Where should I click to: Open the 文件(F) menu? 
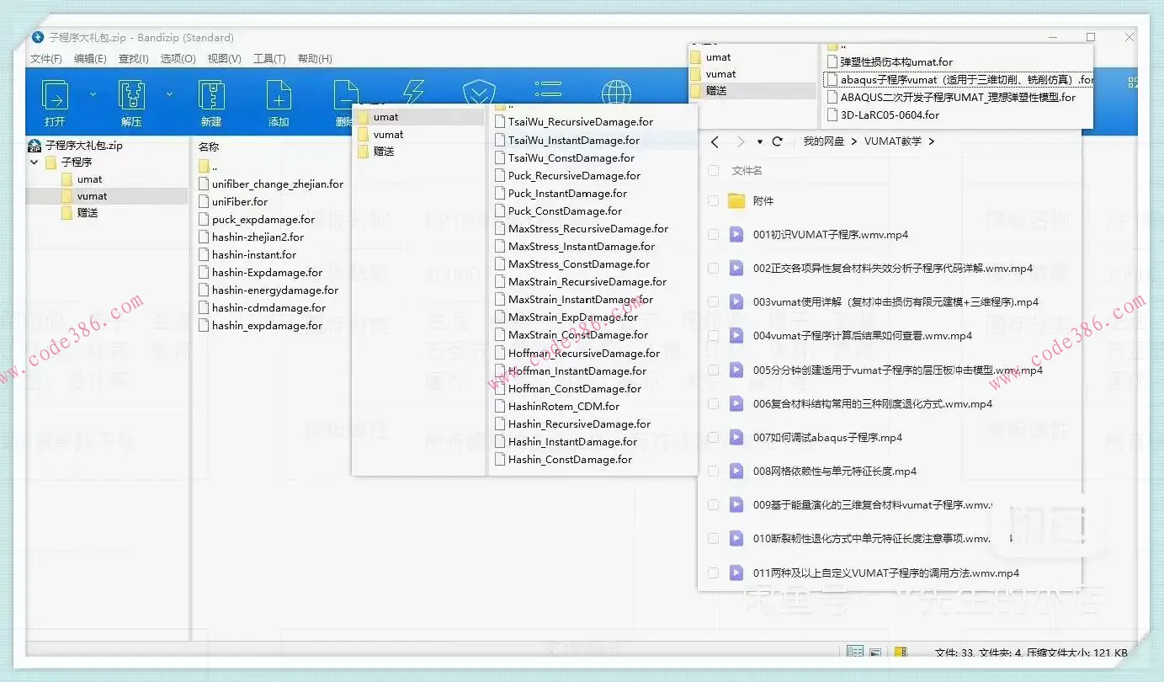point(46,59)
